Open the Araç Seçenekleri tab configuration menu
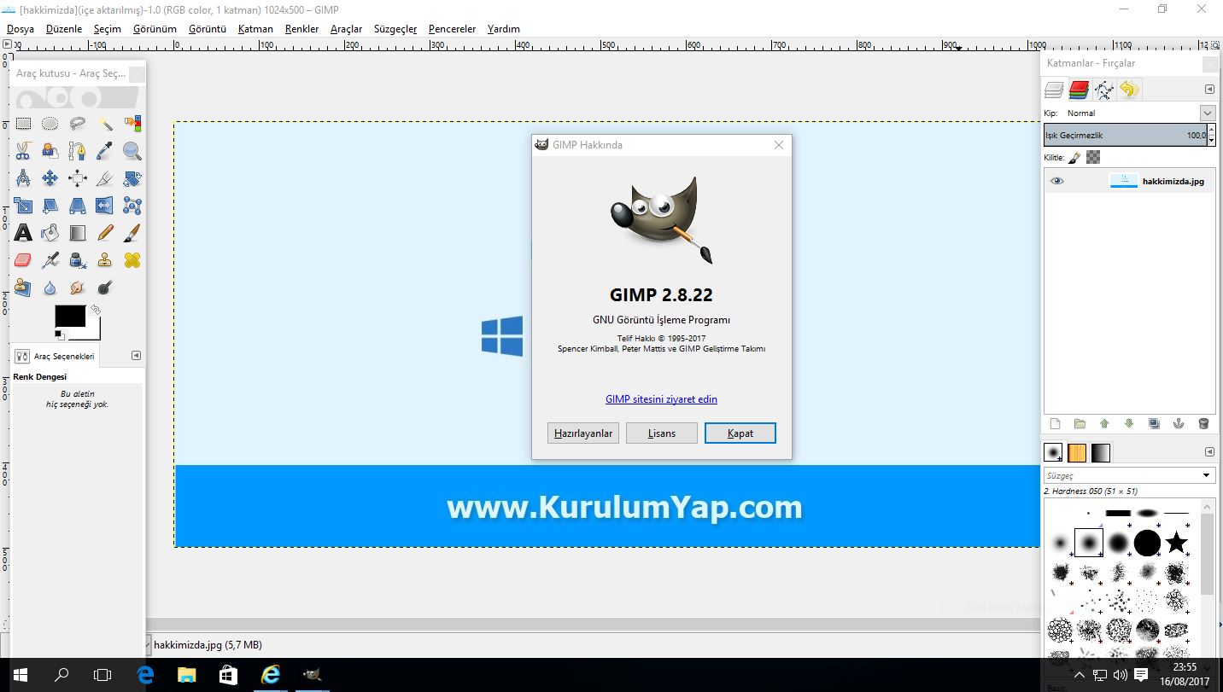 [136, 355]
